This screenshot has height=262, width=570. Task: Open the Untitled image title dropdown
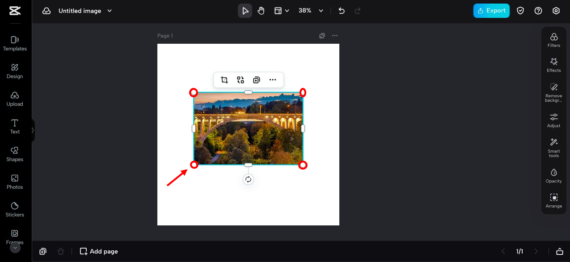pyautogui.click(x=85, y=11)
